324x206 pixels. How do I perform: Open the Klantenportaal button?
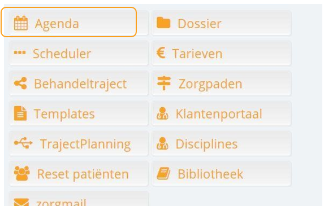click(x=221, y=113)
